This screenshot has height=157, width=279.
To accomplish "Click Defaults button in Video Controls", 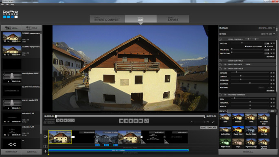I will (x=270, y=57).
